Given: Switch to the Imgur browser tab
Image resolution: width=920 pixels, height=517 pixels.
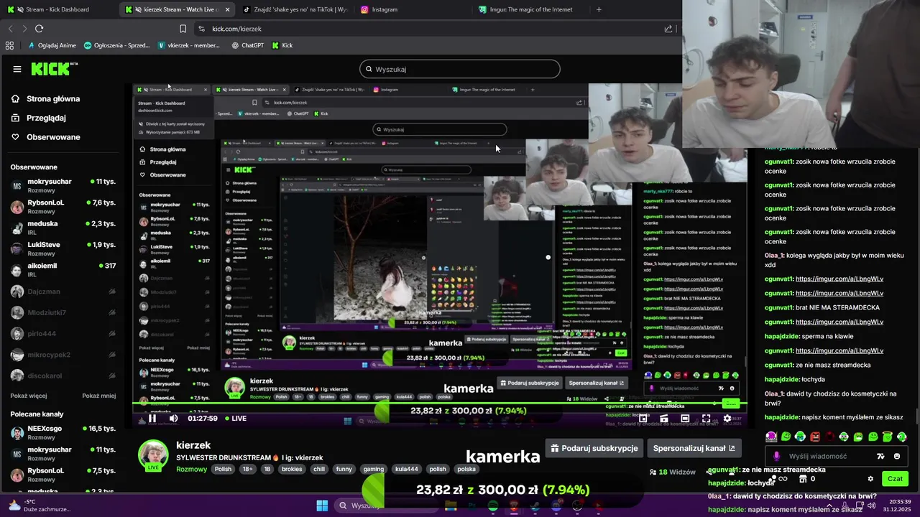Looking at the screenshot, I should [531, 9].
